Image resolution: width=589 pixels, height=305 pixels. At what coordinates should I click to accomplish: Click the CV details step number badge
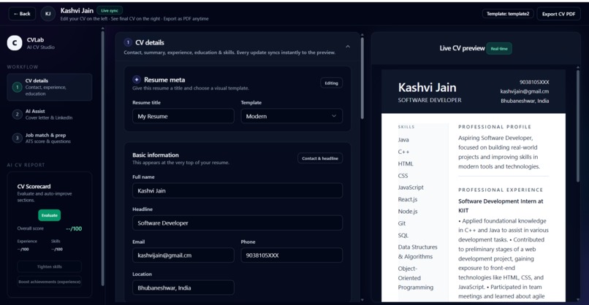point(128,42)
